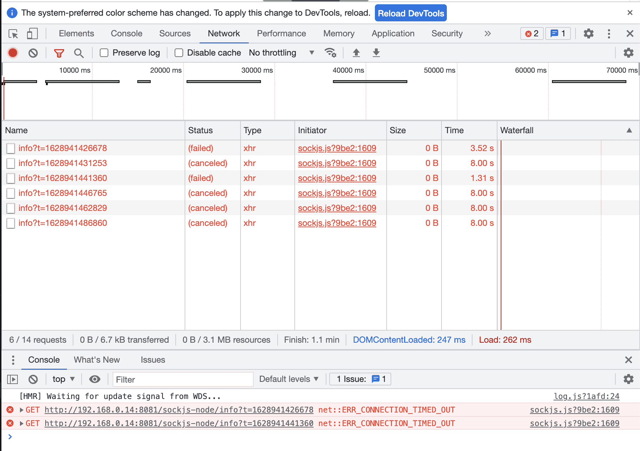Toggle the device toolbar icon
The height and width of the screenshot is (451, 640).
32,34
